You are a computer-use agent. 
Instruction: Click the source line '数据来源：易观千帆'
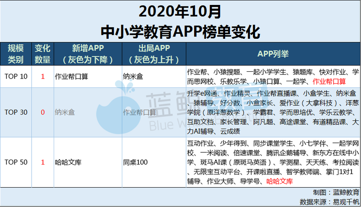click(329, 202)
